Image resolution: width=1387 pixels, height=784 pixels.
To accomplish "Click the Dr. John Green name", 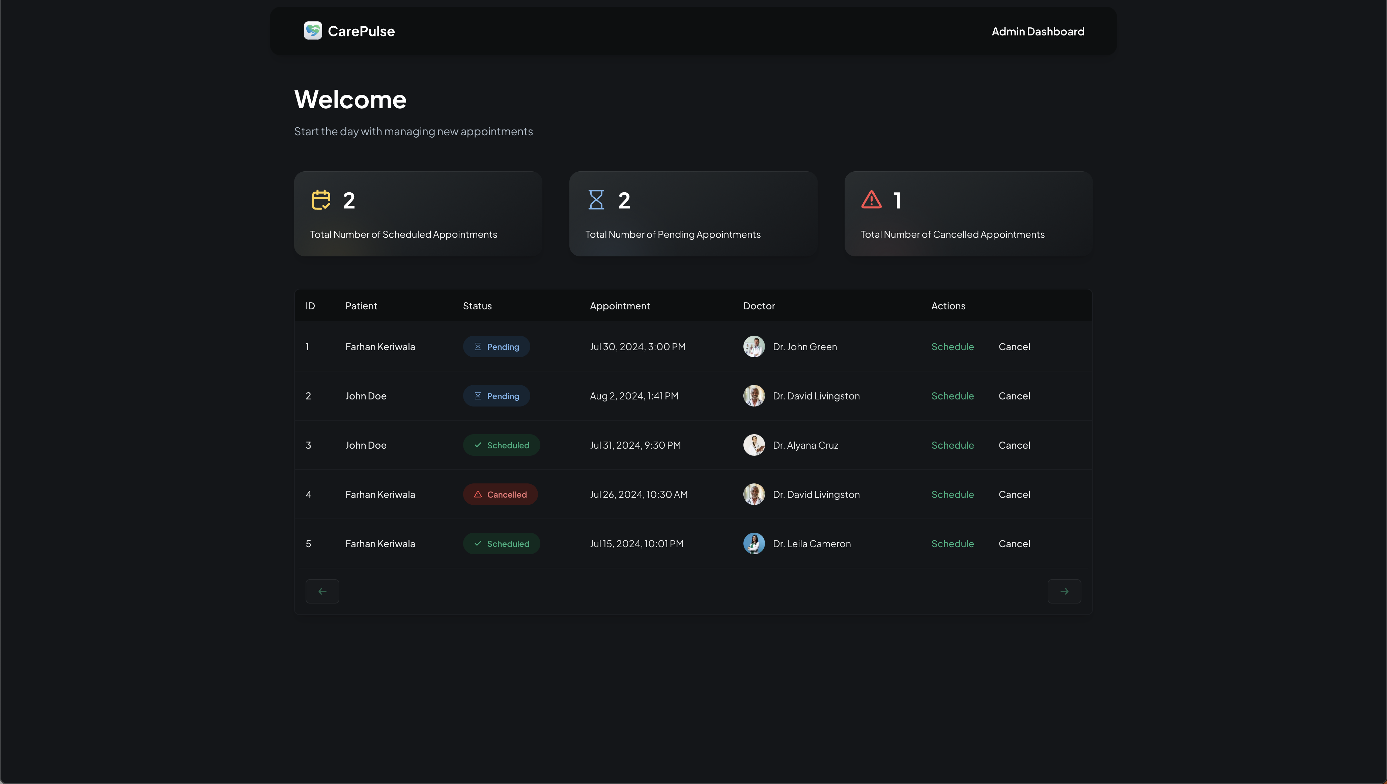I will pos(805,347).
